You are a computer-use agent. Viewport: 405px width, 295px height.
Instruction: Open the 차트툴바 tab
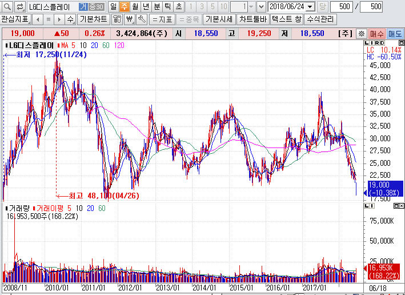(252, 19)
